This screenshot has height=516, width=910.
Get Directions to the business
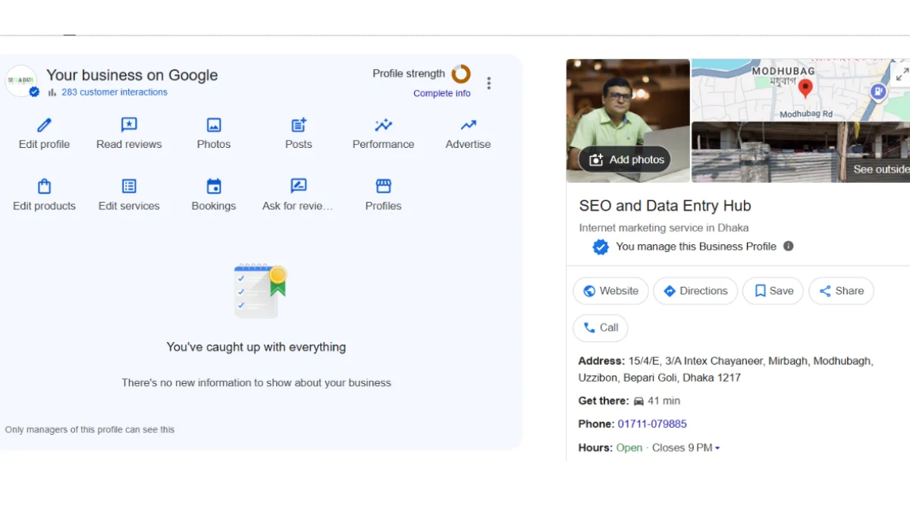tap(695, 291)
